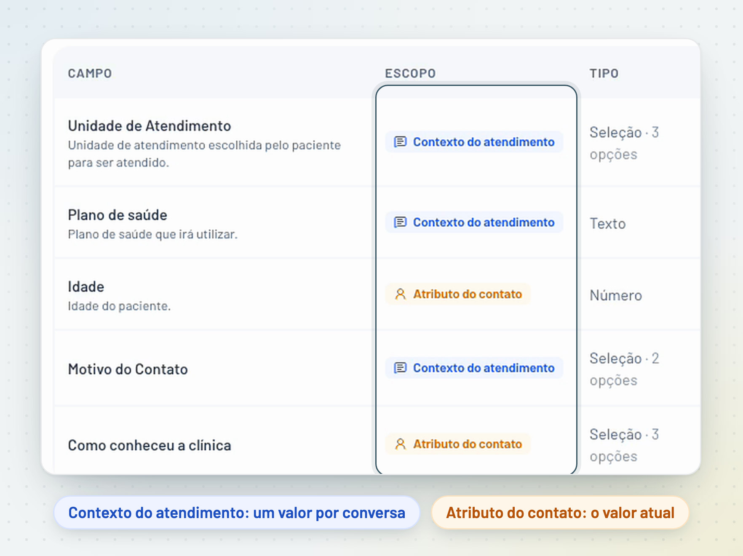
Task: Click the person icon in the Idade row
Action: pyautogui.click(x=401, y=294)
